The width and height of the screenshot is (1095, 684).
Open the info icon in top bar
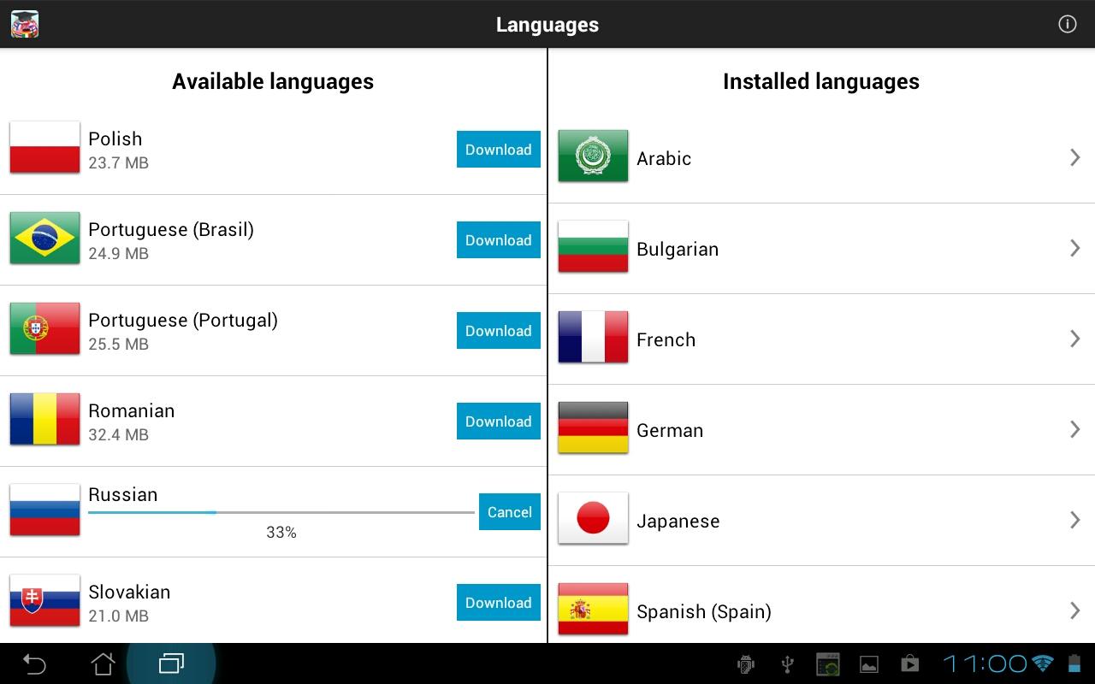1067,24
